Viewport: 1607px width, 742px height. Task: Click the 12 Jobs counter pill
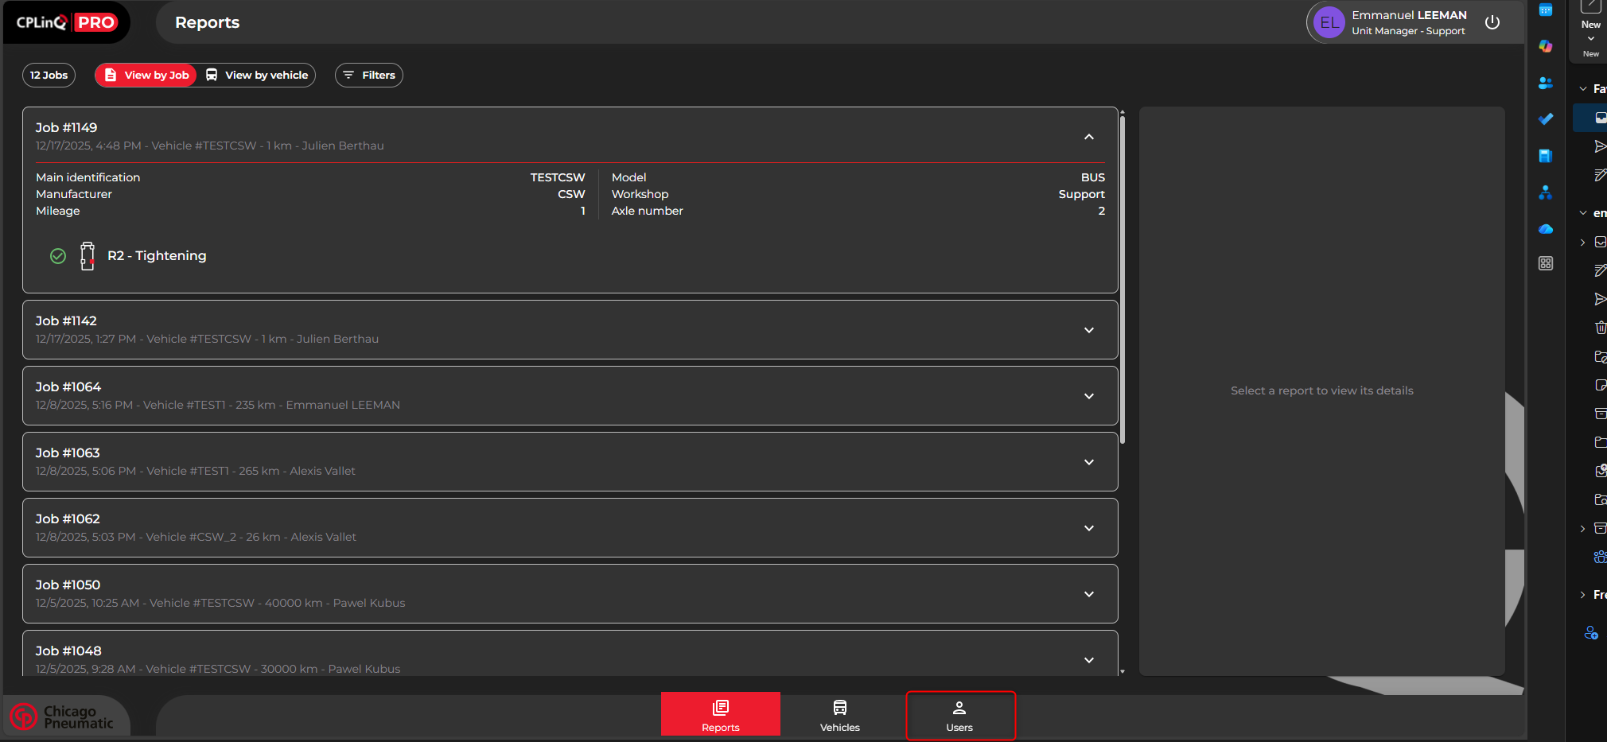49,75
